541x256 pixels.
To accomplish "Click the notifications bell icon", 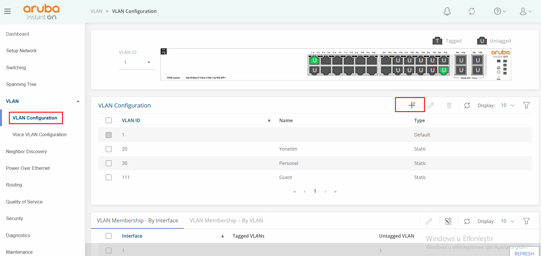I will [447, 11].
